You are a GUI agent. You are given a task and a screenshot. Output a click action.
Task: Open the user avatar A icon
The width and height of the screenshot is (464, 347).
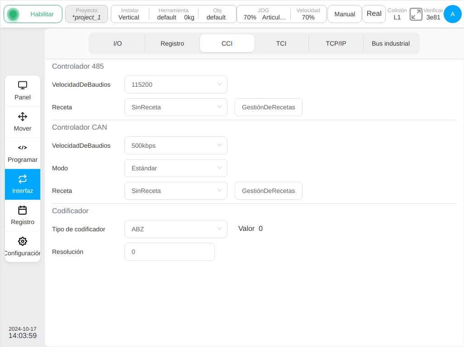pyautogui.click(x=452, y=14)
